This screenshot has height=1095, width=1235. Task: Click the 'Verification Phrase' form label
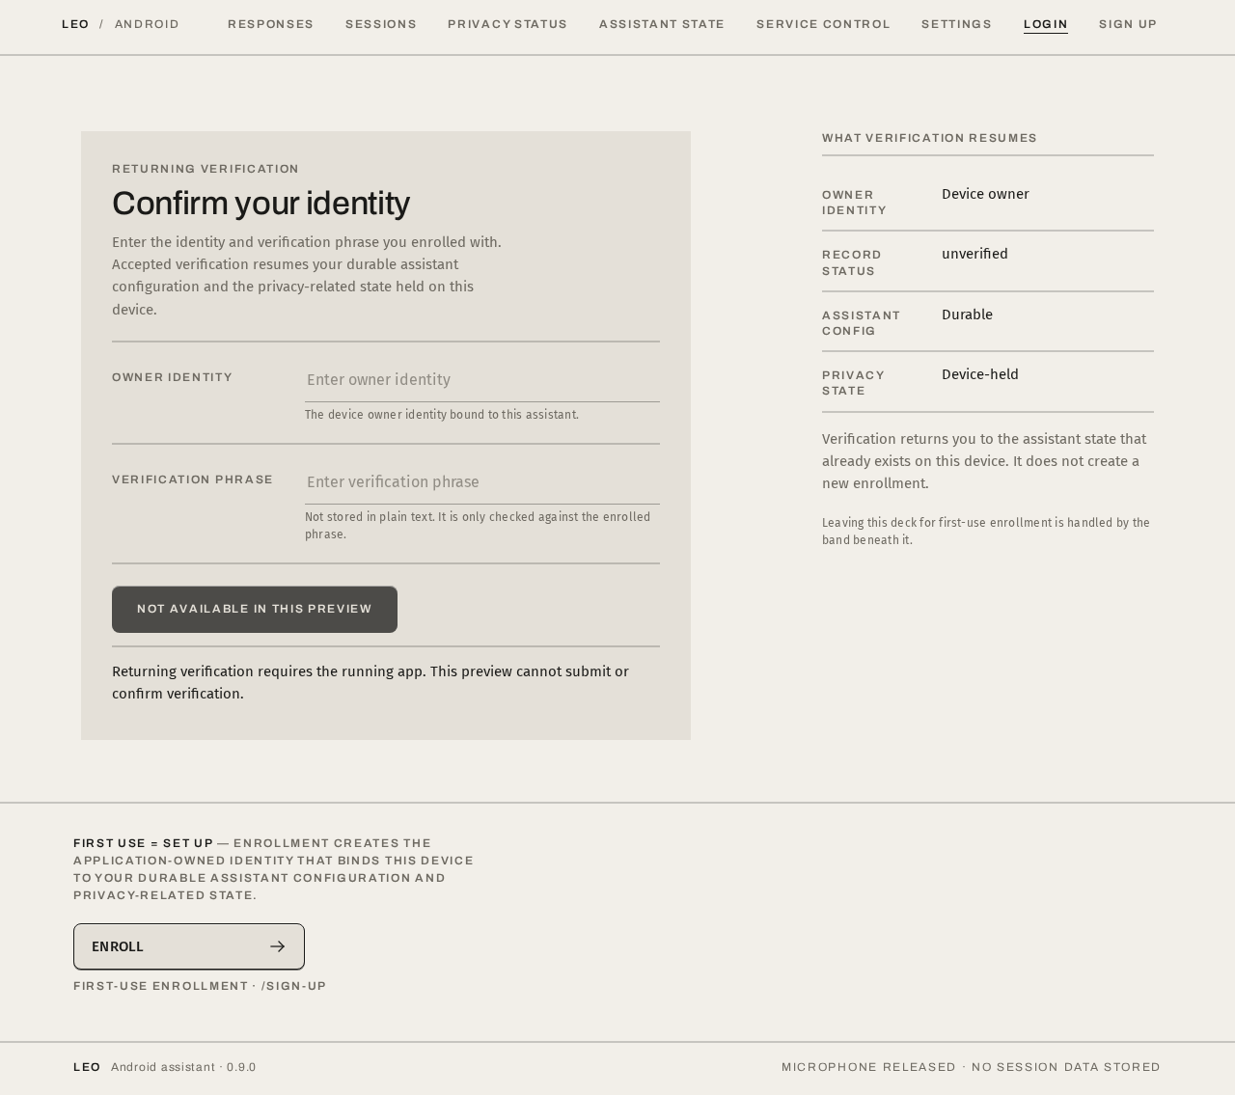pos(193,479)
